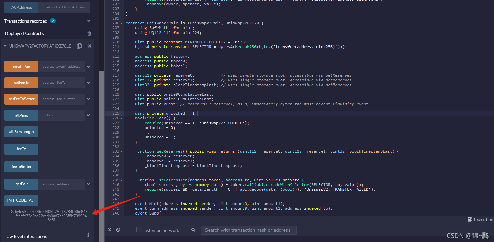The image size is (494, 242).
Task: Focus the setFeeToSetter address input
Action: (62, 99)
